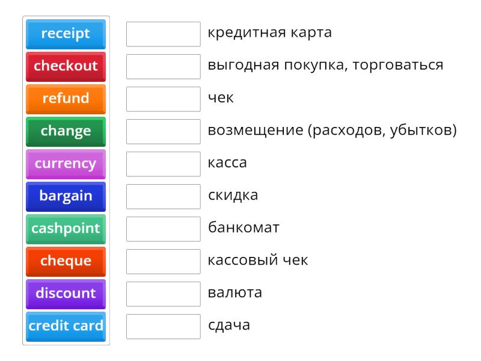Choose the dark blue 'bargain' tile

coord(66,196)
